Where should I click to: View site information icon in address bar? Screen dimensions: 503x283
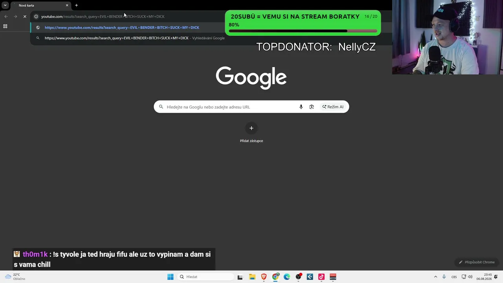pyautogui.click(x=36, y=17)
